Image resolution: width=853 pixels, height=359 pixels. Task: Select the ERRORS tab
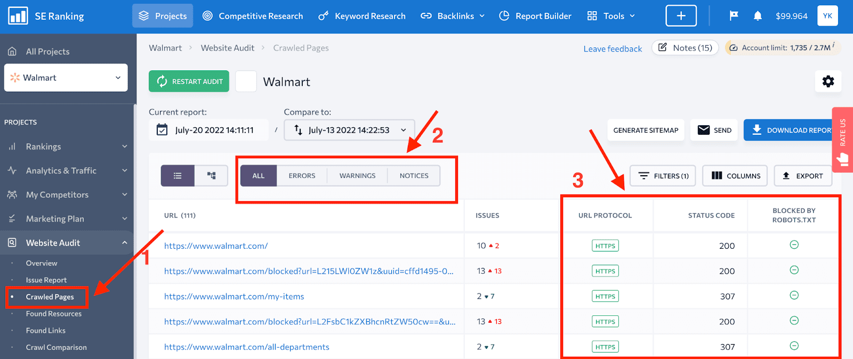pos(302,176)
